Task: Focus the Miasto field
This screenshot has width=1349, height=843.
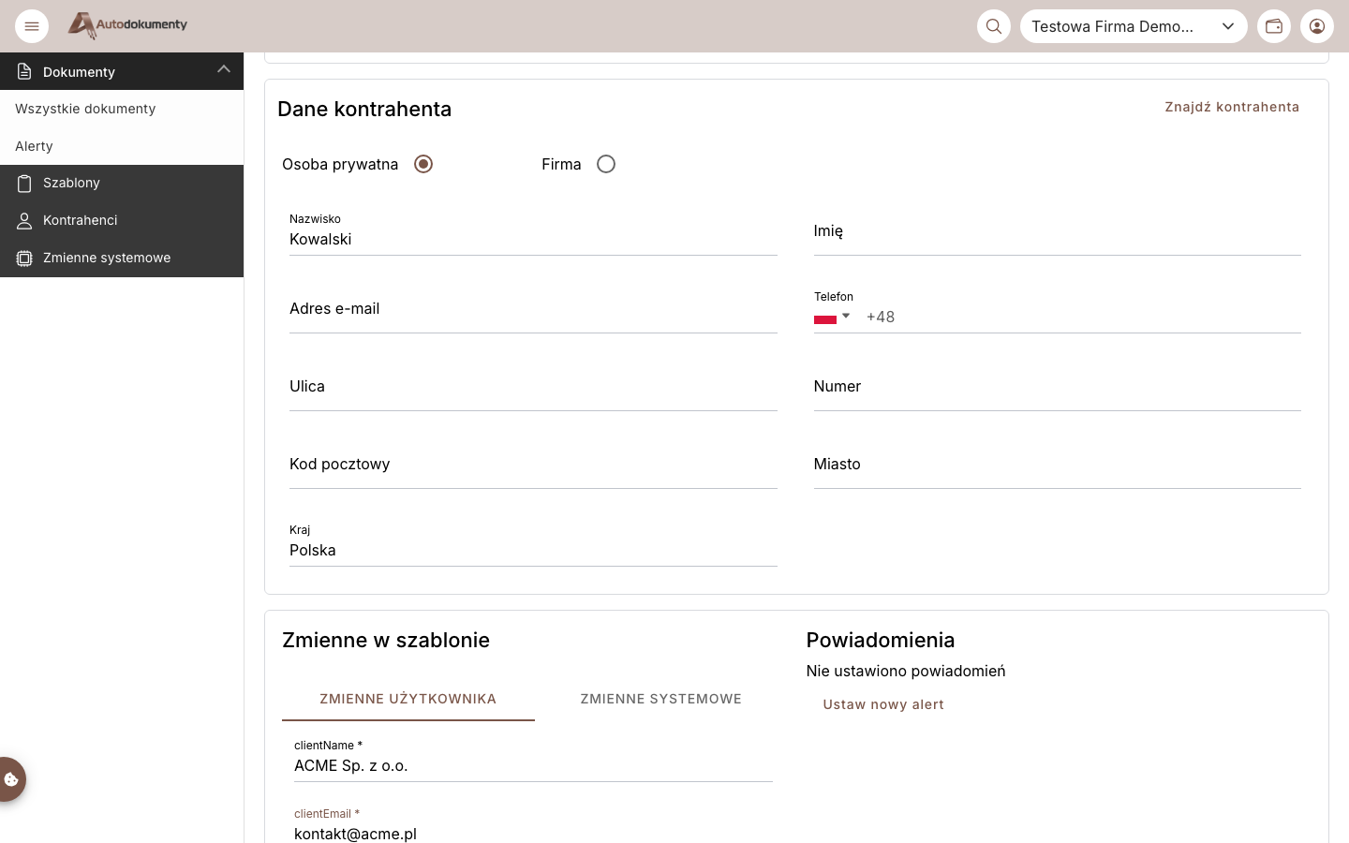Action: 1058,465
